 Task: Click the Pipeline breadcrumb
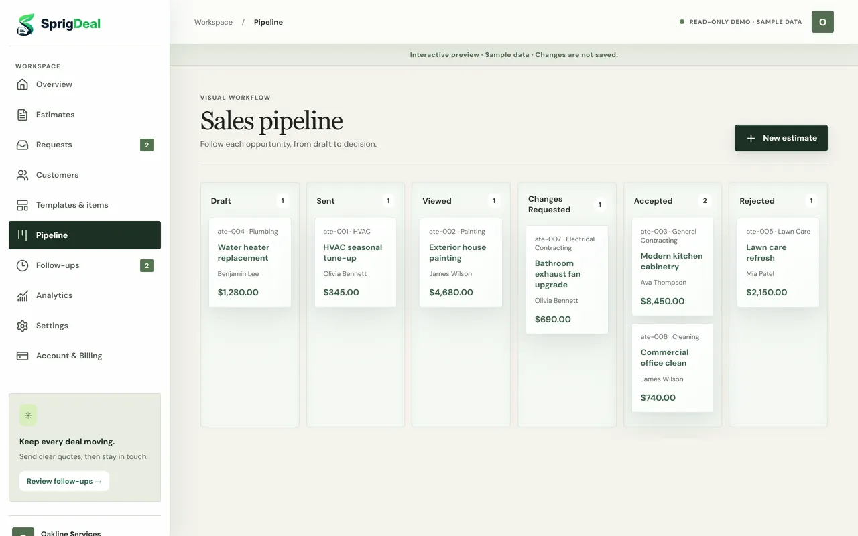tap(268, 22)
